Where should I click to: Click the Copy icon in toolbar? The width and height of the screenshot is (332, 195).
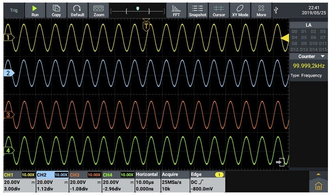tap(56, 10)
